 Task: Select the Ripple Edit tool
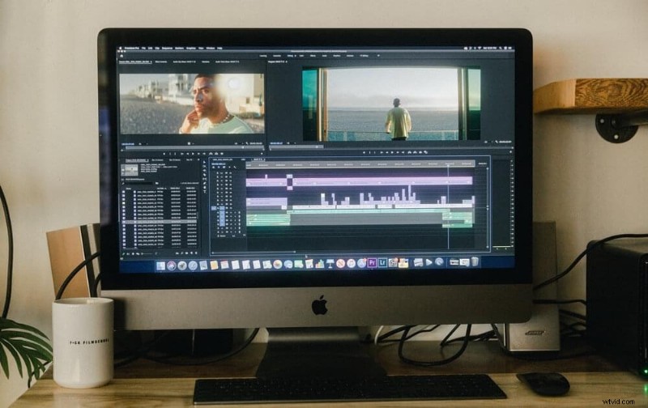click(x=204, y=170)
